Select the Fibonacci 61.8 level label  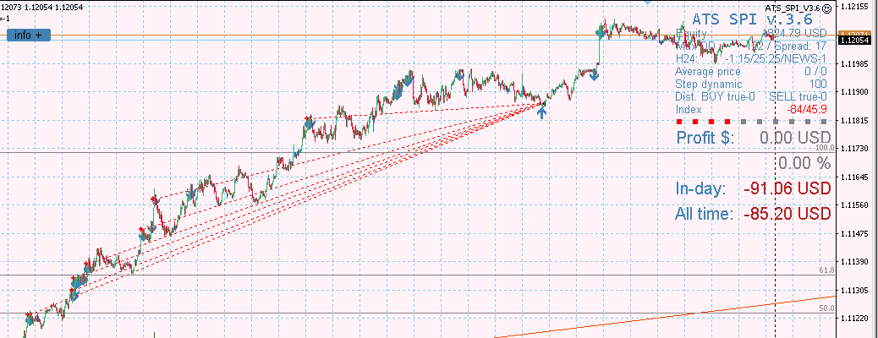(826, 270)
